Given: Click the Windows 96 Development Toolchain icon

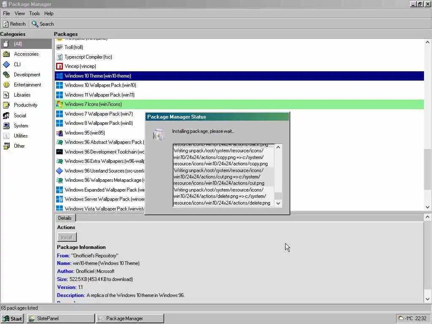Looking at the screenshot, I should coord(59,152).
